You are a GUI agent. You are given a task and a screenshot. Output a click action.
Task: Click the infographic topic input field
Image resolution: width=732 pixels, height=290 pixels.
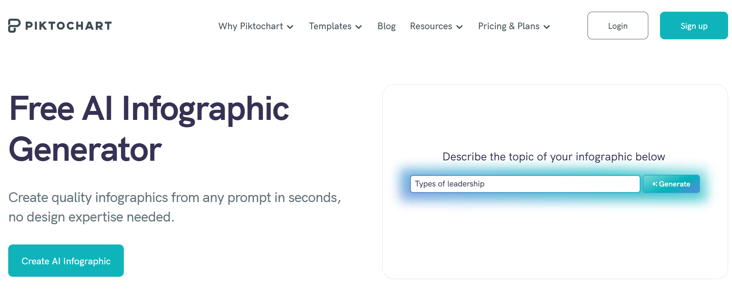(526, 184)
